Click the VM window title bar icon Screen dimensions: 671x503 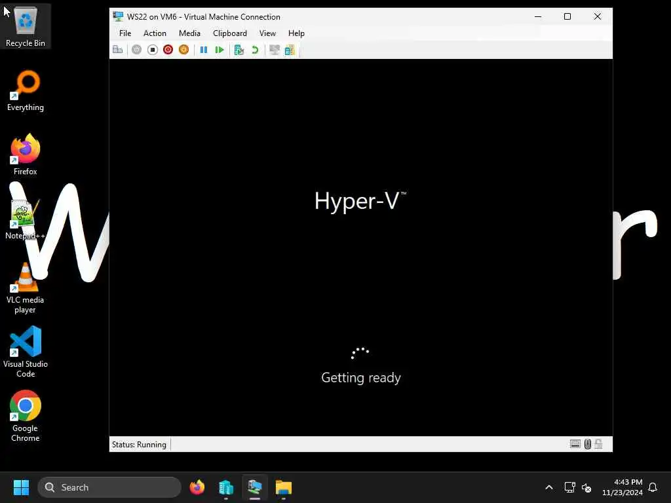(x=118, y=16)
